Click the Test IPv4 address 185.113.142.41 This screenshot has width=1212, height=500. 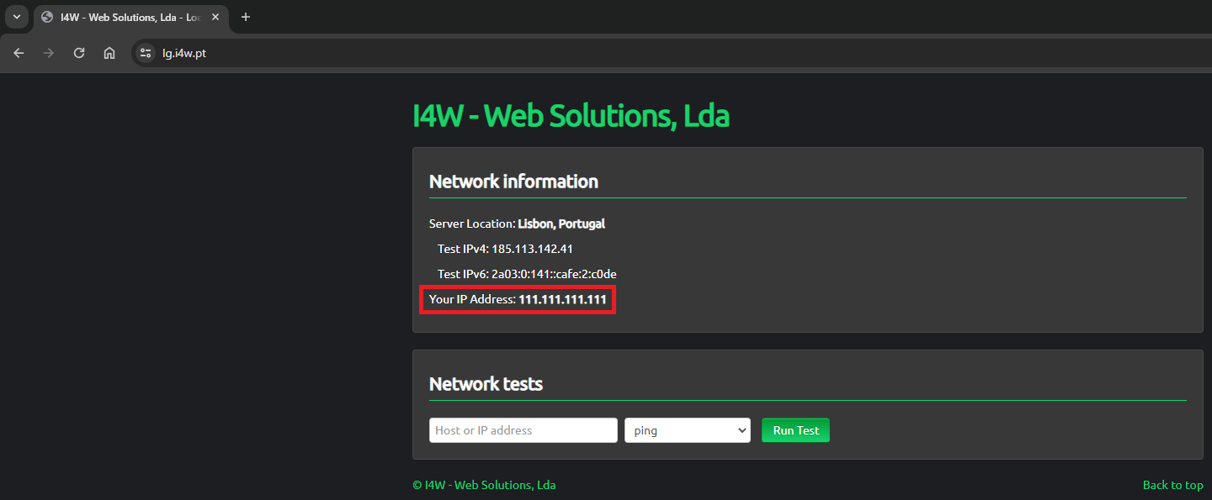pyautogui.click(x=532, y=249)
